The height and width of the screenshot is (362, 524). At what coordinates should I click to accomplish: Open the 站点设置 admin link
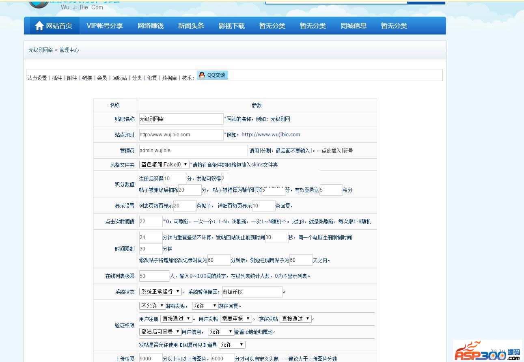[x=37, y=78]
